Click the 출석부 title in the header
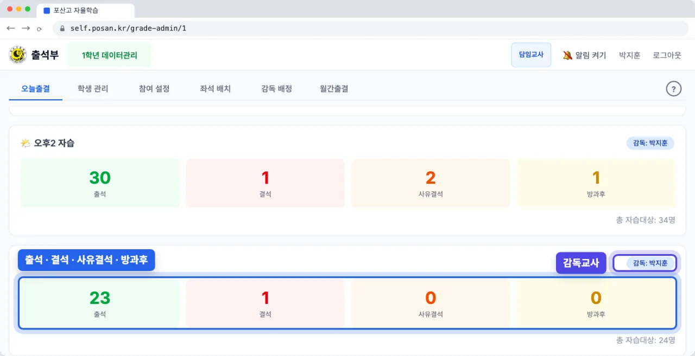The width and height of the screenshot is (695, 356). 45,55
